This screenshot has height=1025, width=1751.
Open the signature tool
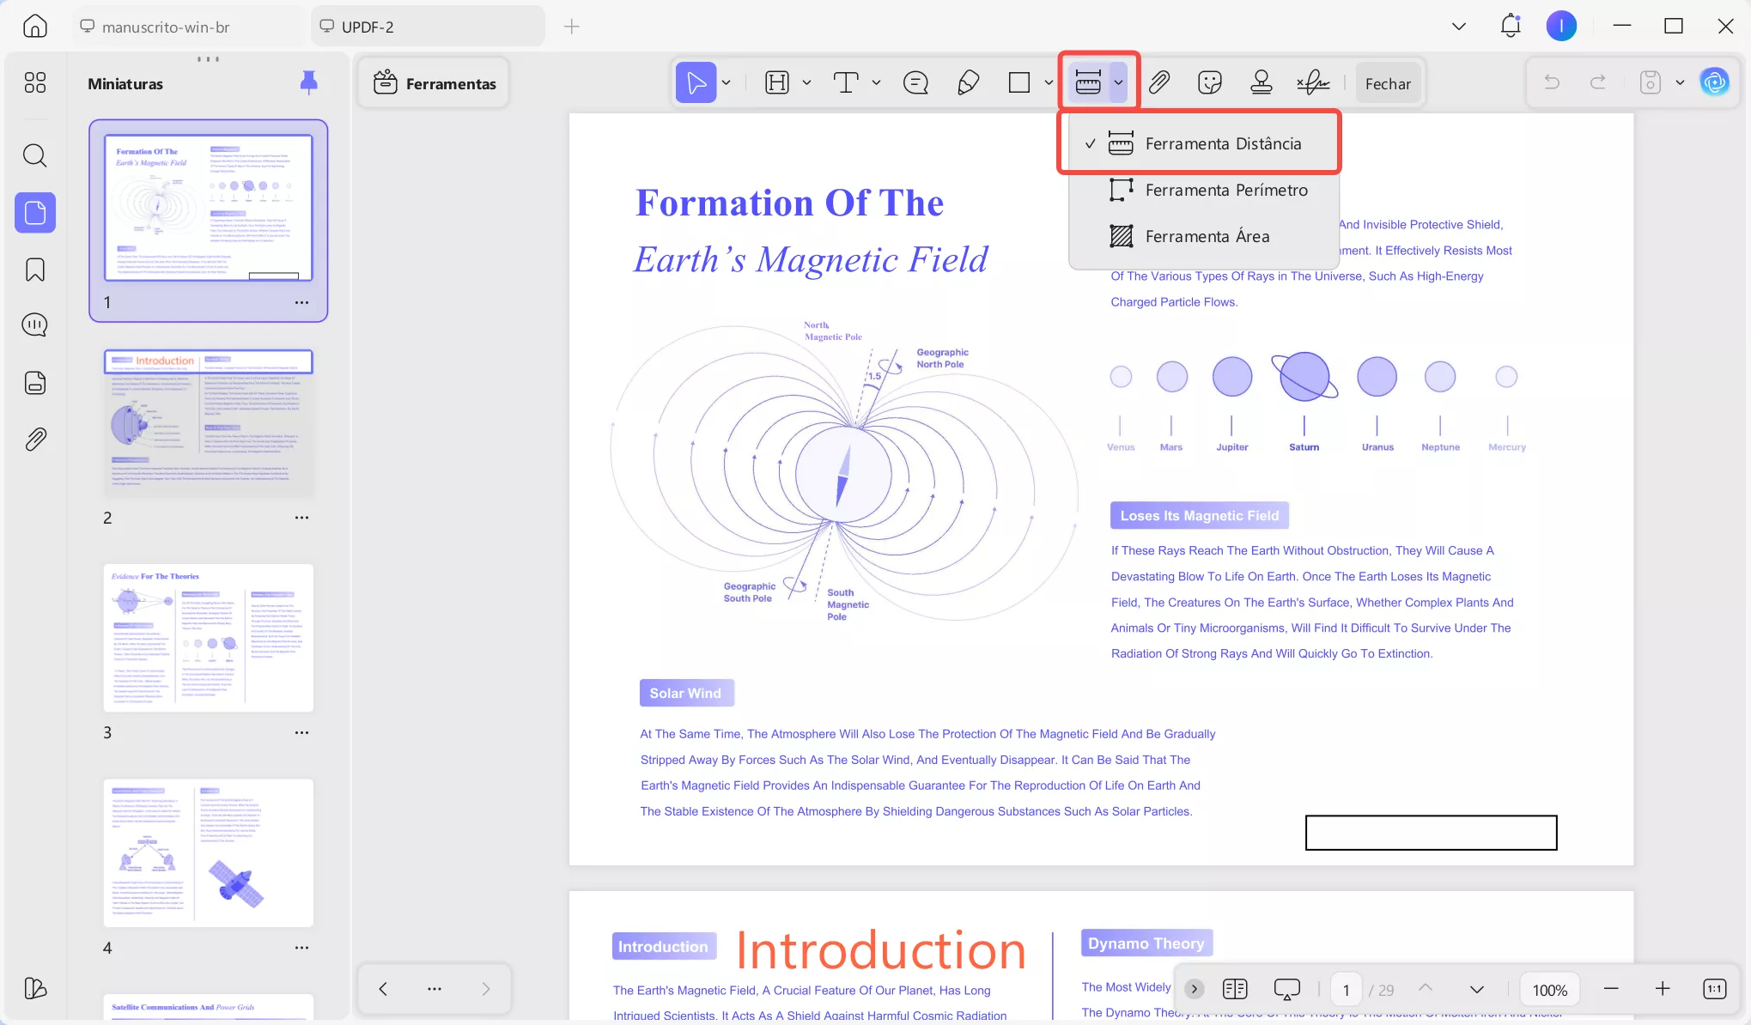[x=1312, y=82]
